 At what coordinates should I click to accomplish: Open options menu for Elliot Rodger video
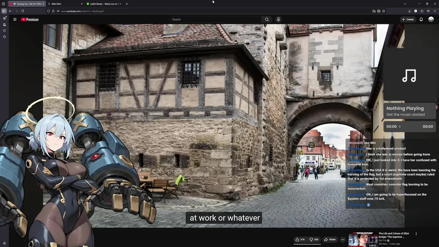point(416,234)
